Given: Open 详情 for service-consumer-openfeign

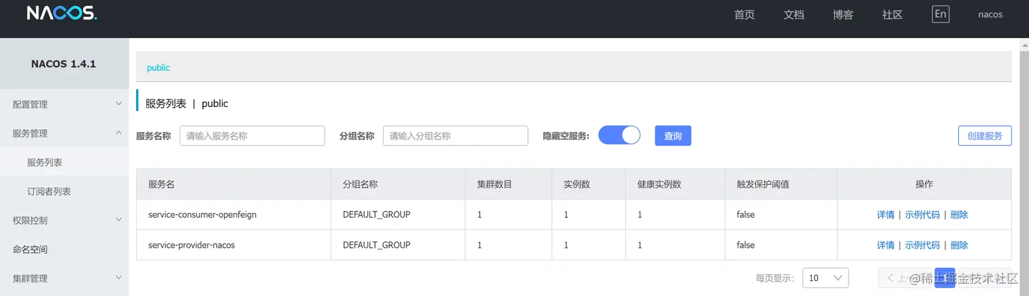Looking at the screenshot, I should [x=885, y=214].
